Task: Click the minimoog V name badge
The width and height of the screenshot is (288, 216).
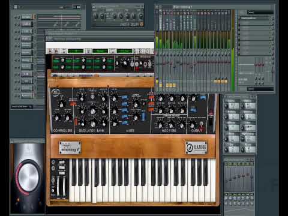Action: click(70, 148)
